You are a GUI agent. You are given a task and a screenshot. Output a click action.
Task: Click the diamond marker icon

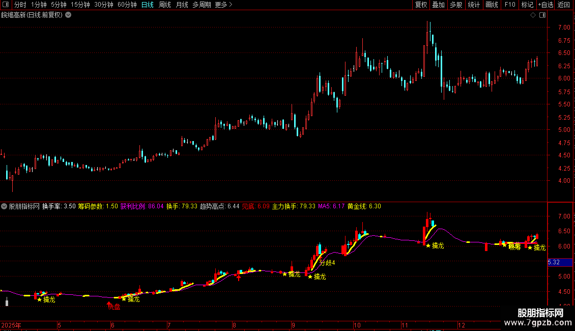click(533, 15)
